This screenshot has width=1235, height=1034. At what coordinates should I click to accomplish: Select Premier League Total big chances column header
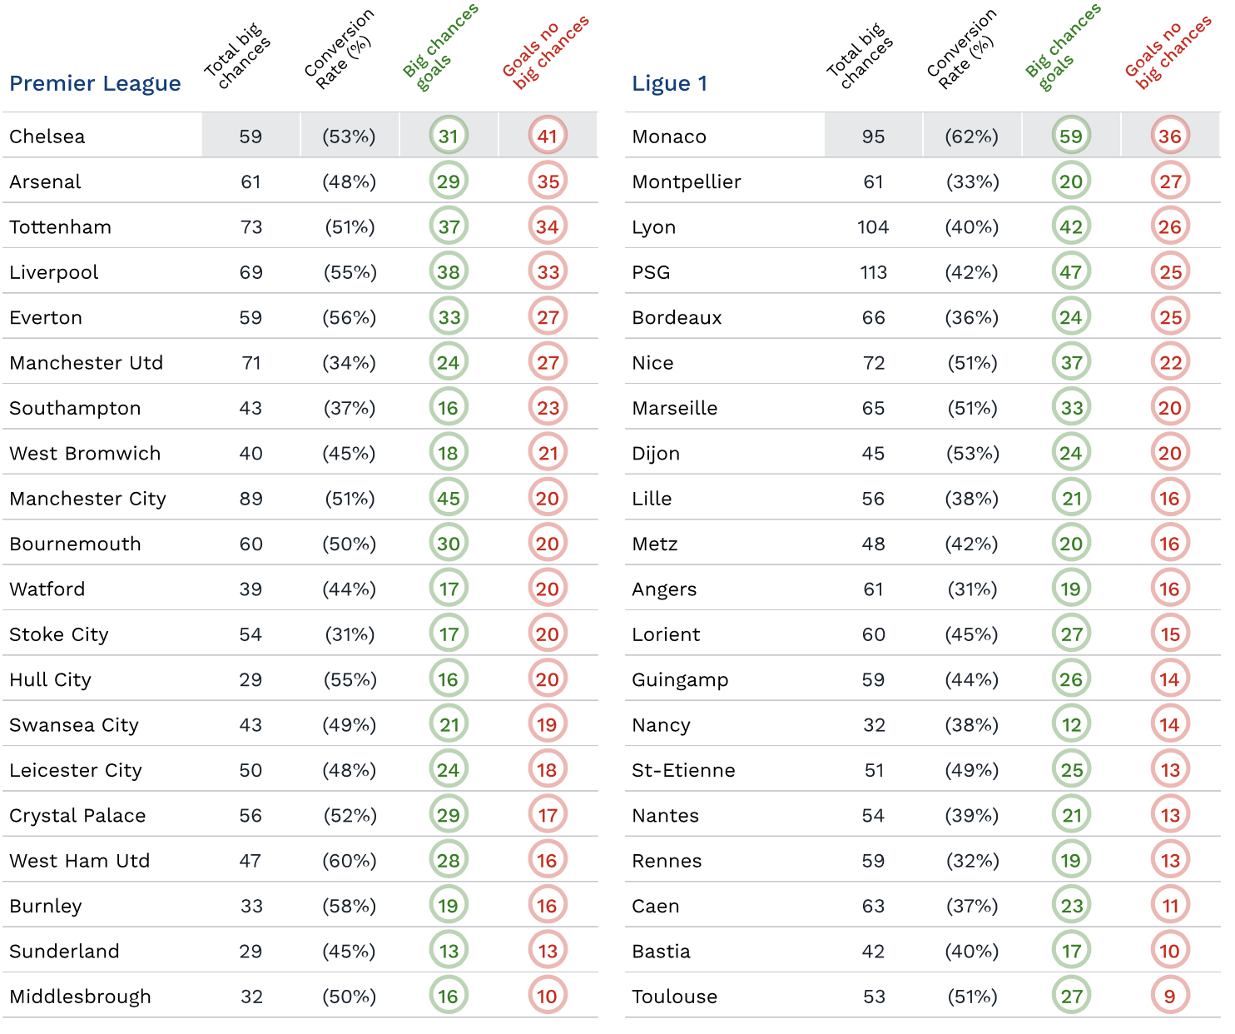click(238, 56)
